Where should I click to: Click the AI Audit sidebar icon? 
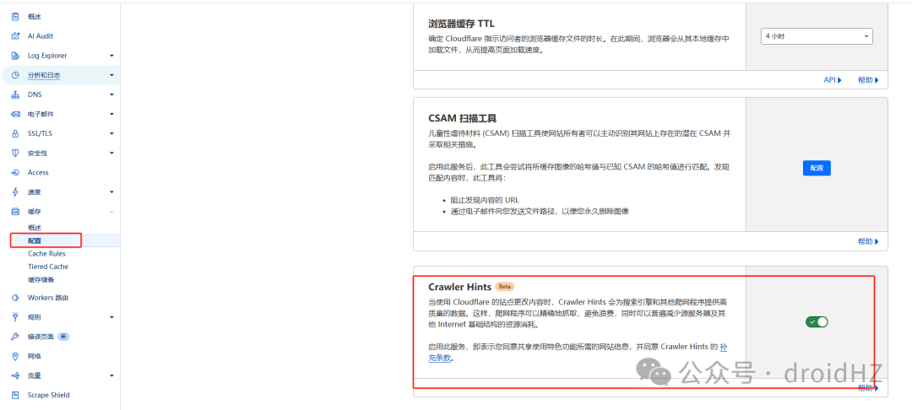[x=15, y=36]
